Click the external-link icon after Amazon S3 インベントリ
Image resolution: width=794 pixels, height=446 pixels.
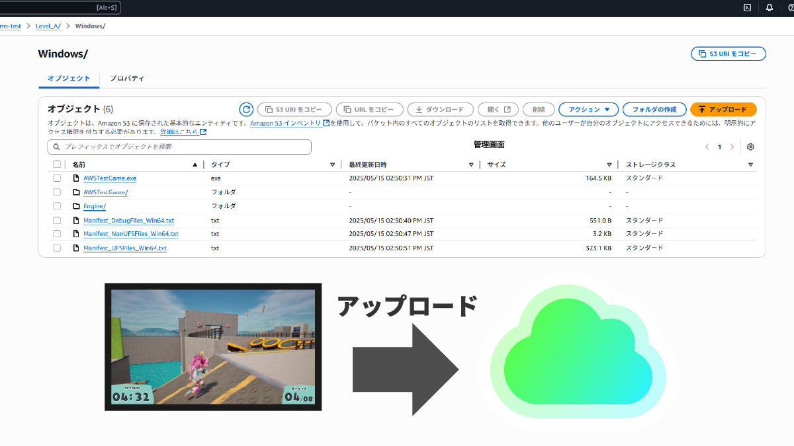pyautogui.click(x=326, y=123)
